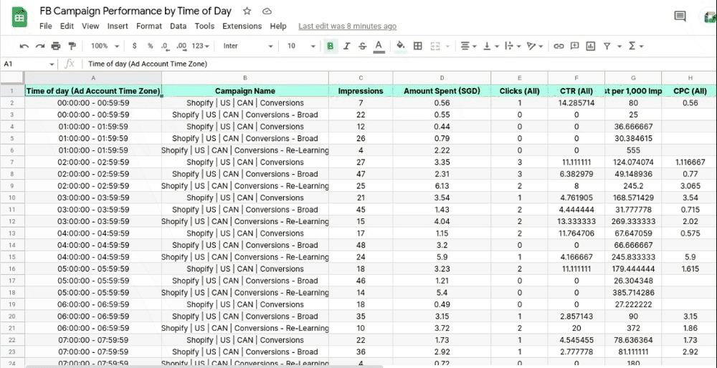The image size is (717, 368).
Task: Select row 15 header
Action: point(12,257)
